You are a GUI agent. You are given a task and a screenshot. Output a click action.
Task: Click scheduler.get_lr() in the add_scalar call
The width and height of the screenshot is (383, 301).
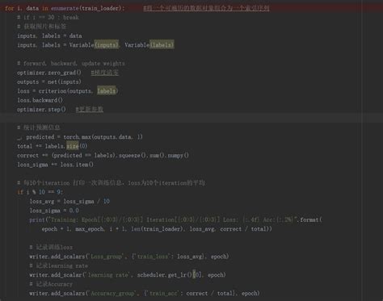click(165, 275)
